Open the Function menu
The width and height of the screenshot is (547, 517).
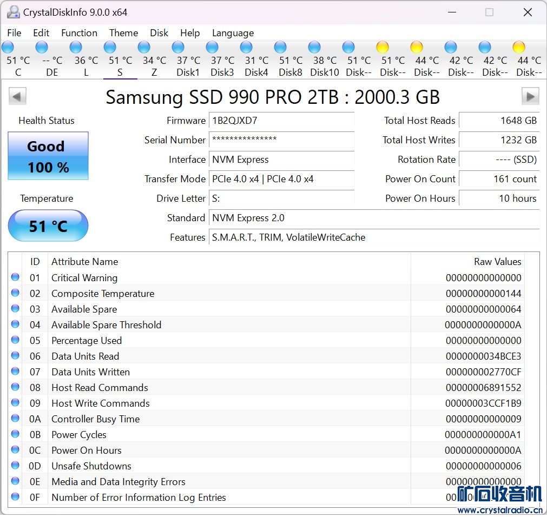click(79, 33)
